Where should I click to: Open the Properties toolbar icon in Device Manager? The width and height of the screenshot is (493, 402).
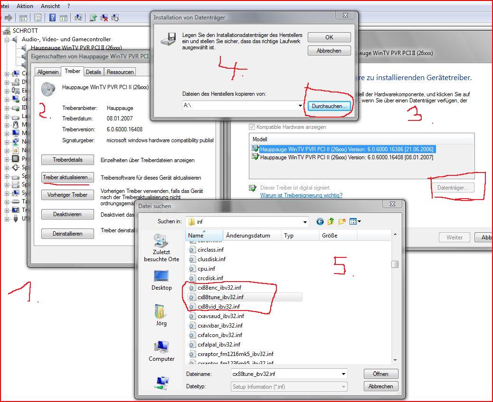[38, 18]
